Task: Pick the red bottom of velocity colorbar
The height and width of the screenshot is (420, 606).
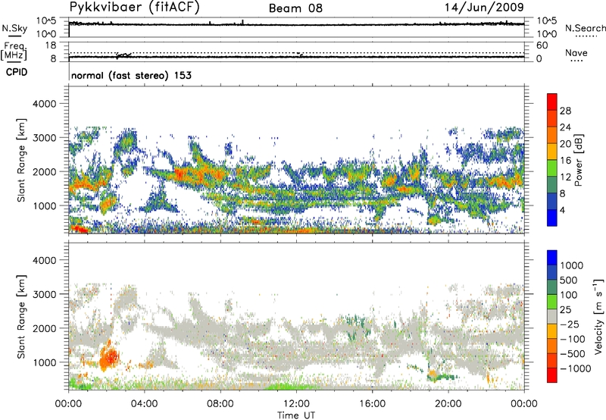Action: pos(552,375)
